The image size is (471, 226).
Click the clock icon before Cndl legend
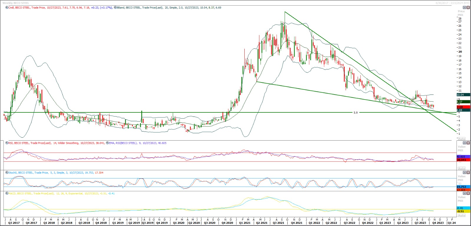(7, 8)
